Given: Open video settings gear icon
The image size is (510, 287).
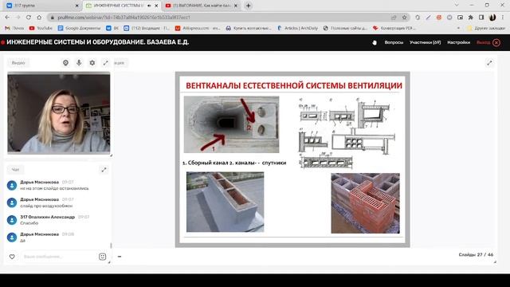Looking at the screenshot, I should click(92, 63).
